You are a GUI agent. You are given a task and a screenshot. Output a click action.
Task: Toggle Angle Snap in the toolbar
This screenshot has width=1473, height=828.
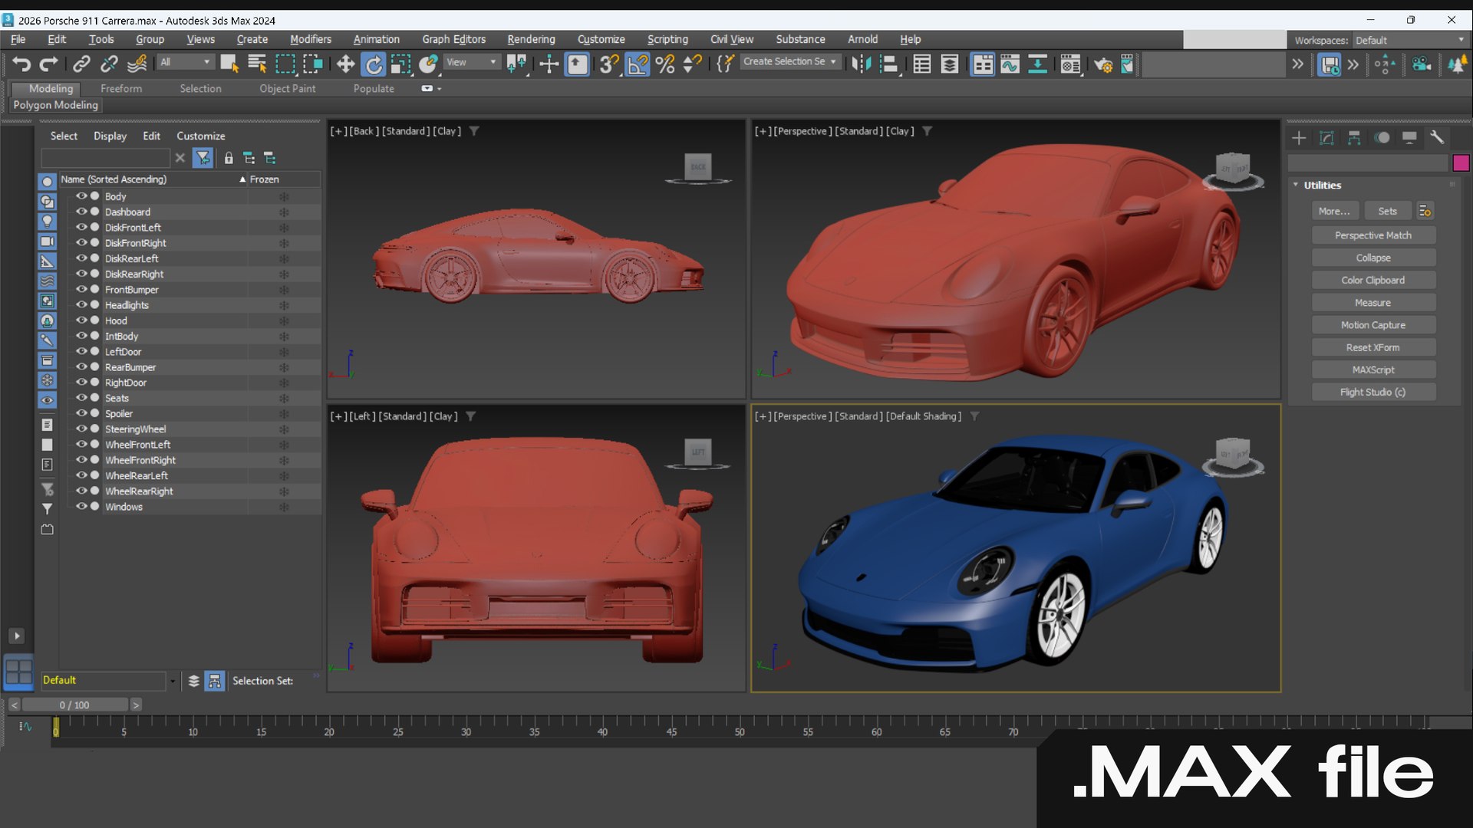point(638,64)
